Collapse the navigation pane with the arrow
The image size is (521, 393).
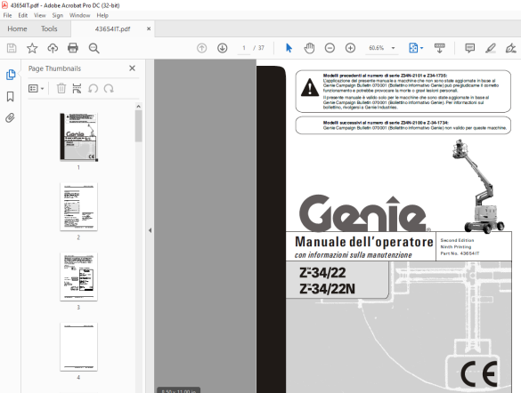tap(150, 230)
